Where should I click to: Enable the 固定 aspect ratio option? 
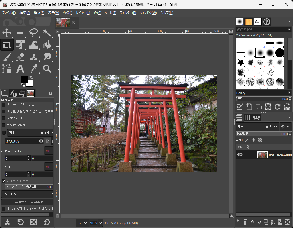[3, 133]
